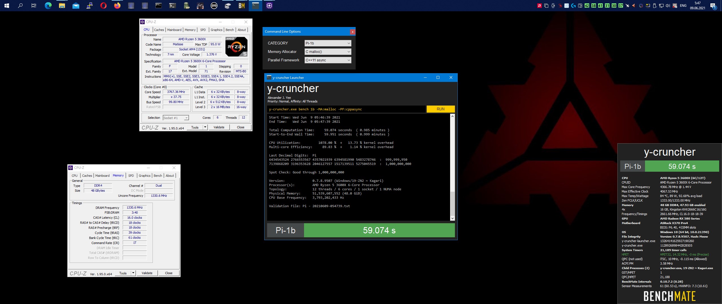Viewport: 722px width, 304px height.
Task: Open Task View on taskbar
Action: click(x=34, y=5)
